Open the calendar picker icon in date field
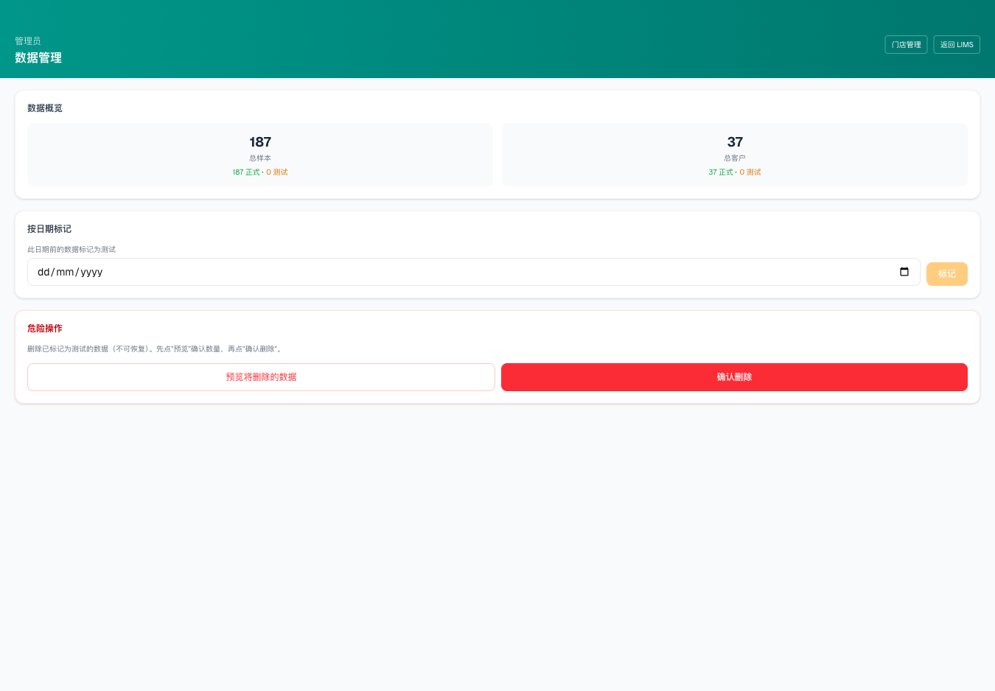995x691 pixels. click(904, 272)
